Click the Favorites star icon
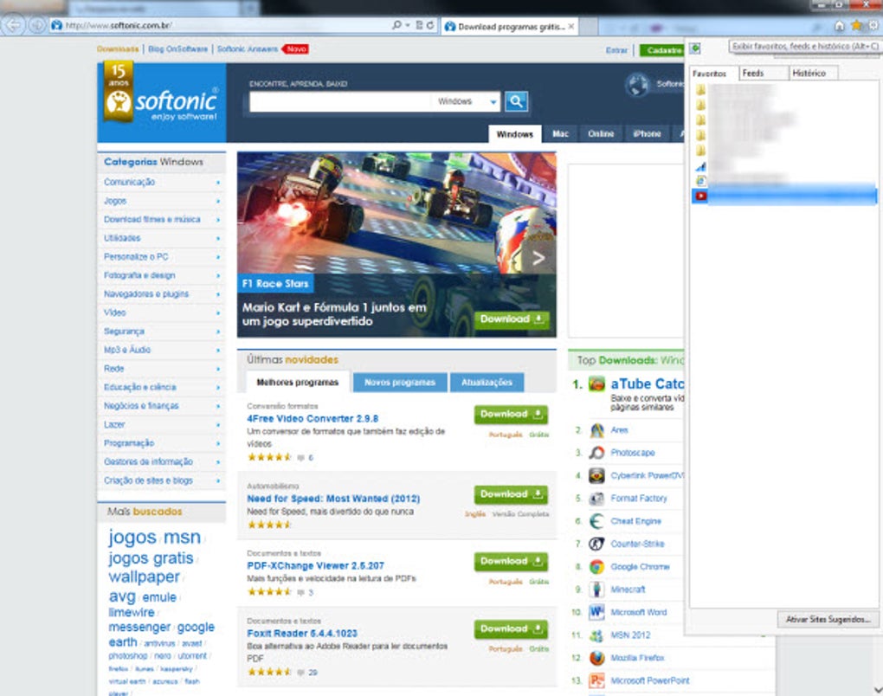Image resolution: width=883 pixels, height=696 pixels. (856, 25)
